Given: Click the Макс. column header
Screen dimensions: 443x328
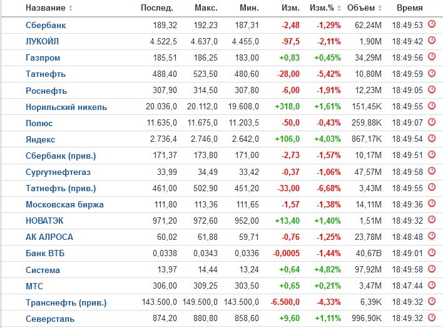Looking at the screenshot, I should tap(206, 8).
